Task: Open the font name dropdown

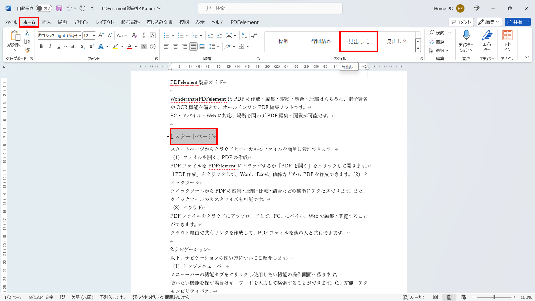Action: click(x=80, y=36)
